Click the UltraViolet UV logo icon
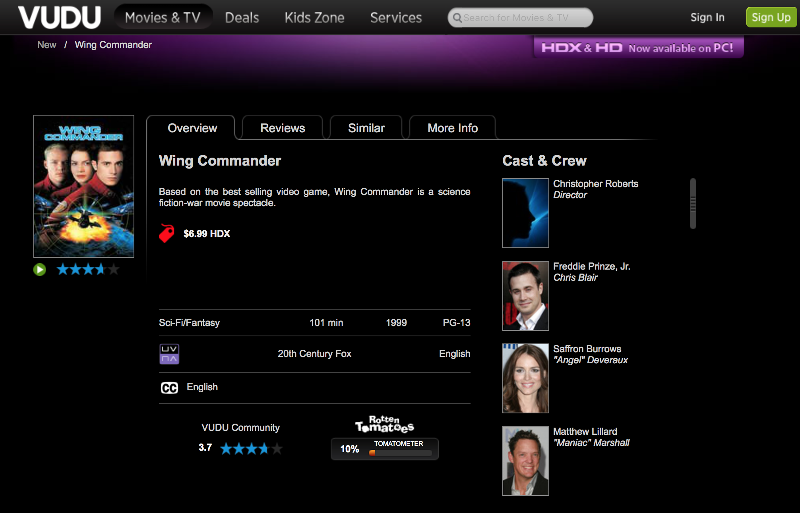Image resolution: width=800 pixels, height=513 pixels. [169, 354]
